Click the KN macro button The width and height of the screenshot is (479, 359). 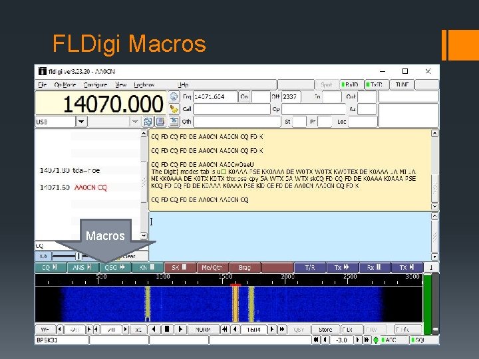pos(148,267)
